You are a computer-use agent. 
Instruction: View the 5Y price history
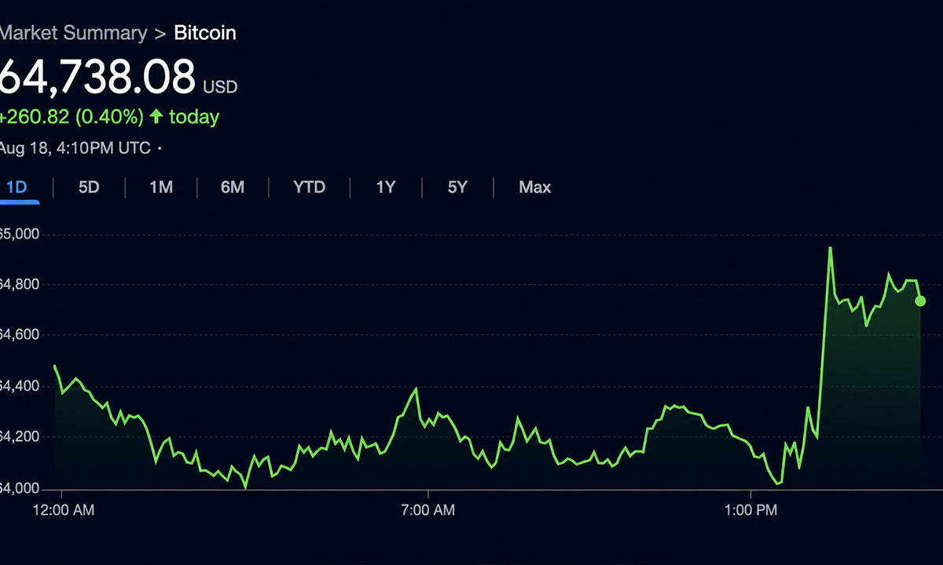point(457,188)
